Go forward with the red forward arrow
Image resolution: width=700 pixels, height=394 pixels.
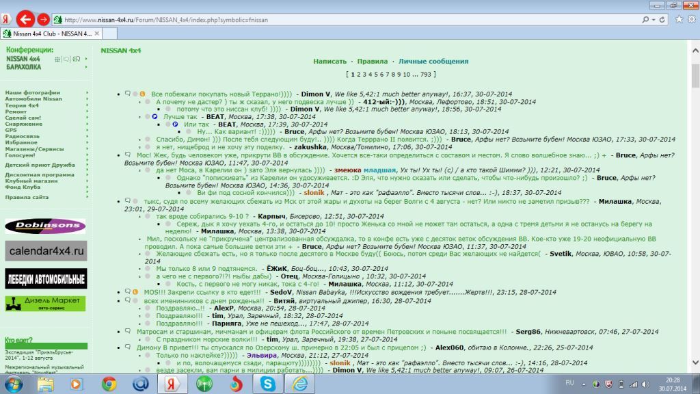coord(43,20)
